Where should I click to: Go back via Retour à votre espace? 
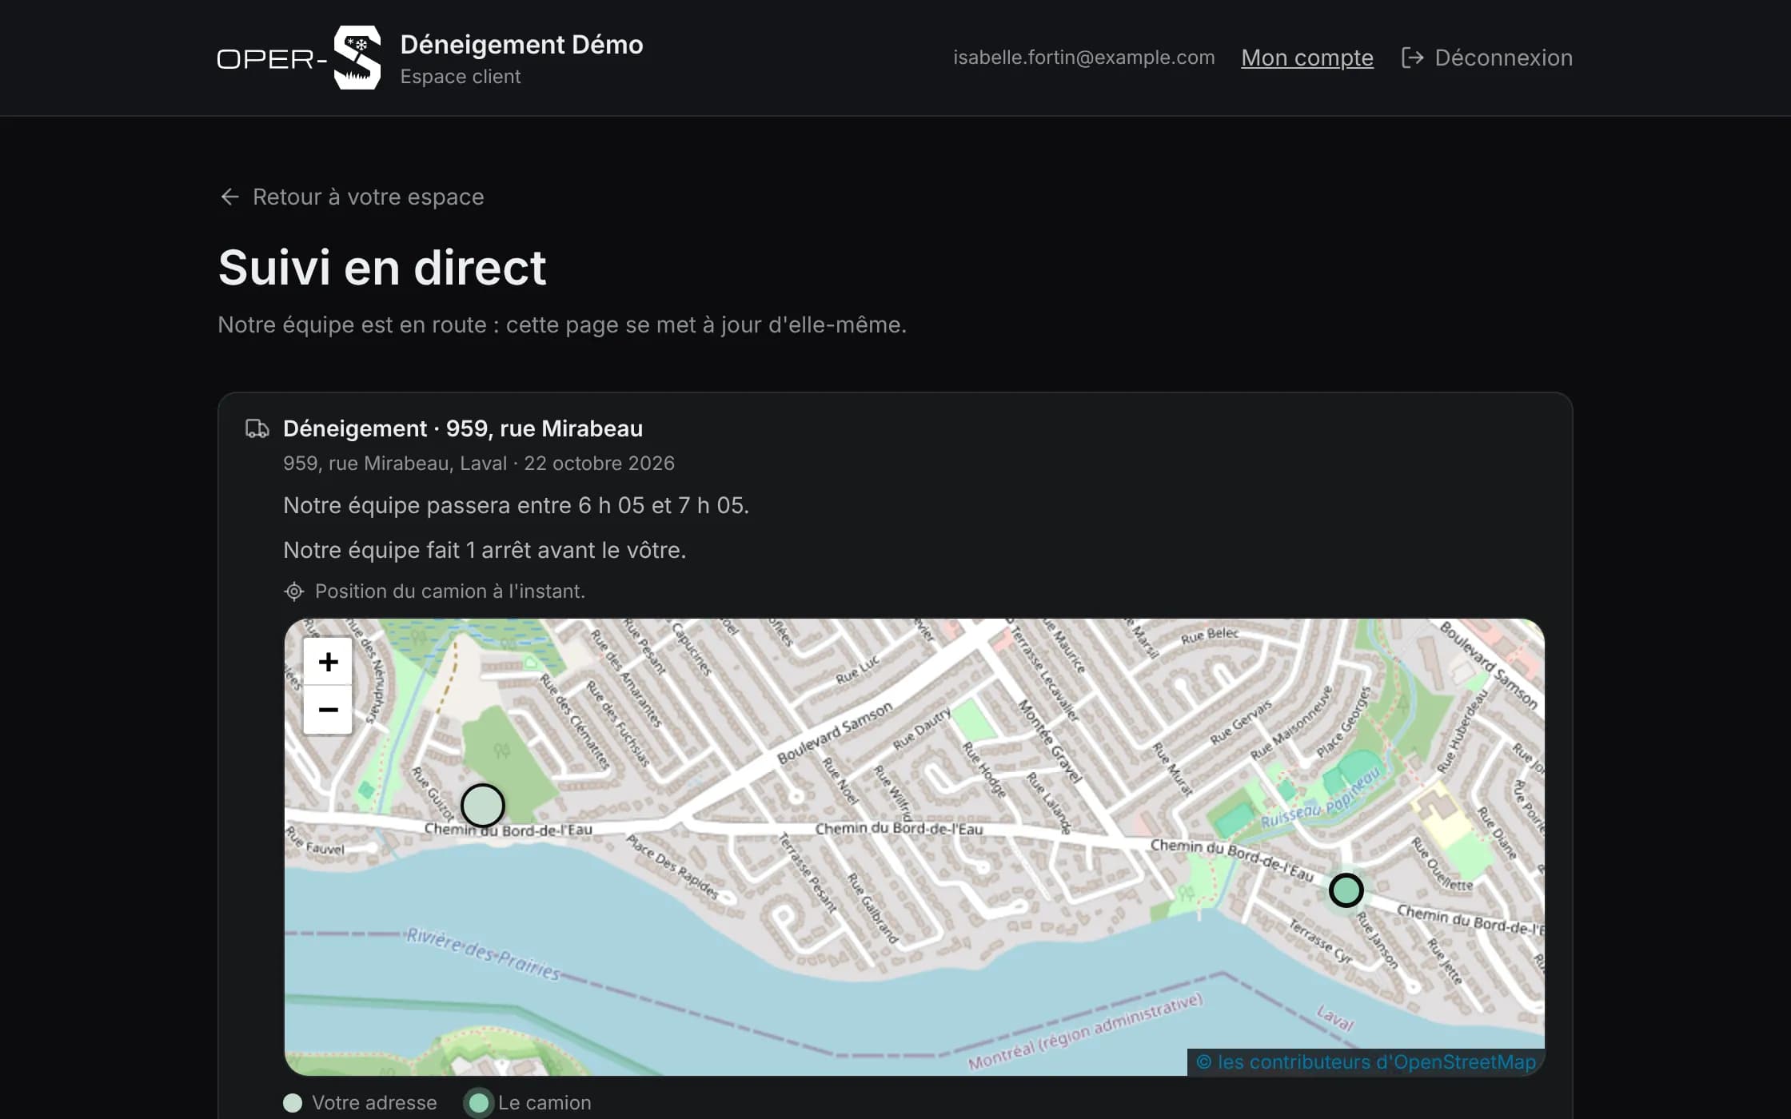[x=352, y=197]
